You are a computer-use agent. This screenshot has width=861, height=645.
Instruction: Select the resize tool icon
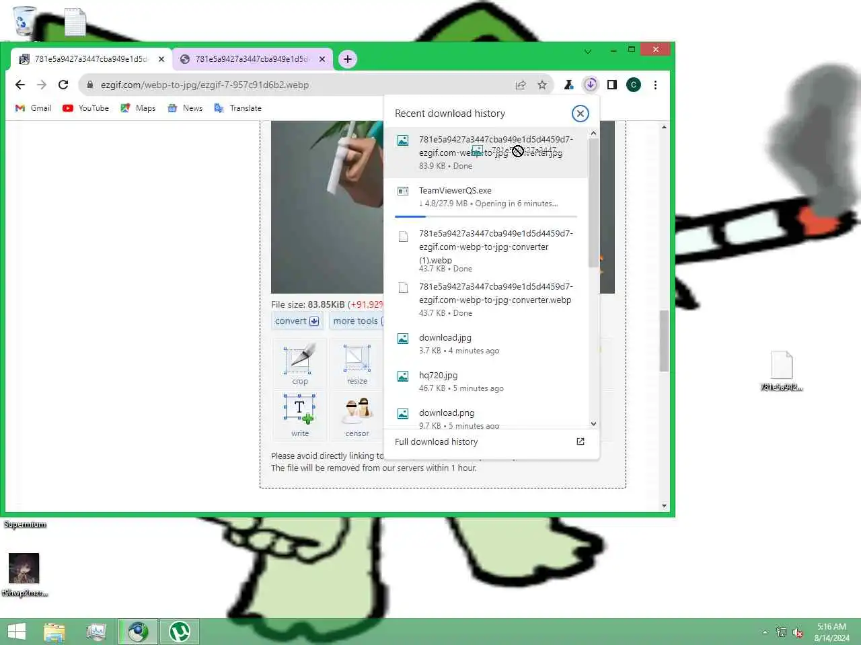(357, 364)
